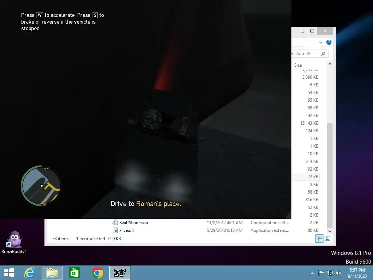This screenshot has height=280, width=373.
Task: Open volume speaker tray icon
Action: (x=338, y=273)
